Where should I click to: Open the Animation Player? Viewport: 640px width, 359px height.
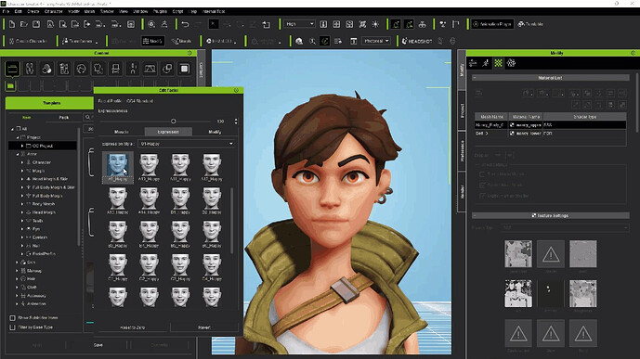491,24
